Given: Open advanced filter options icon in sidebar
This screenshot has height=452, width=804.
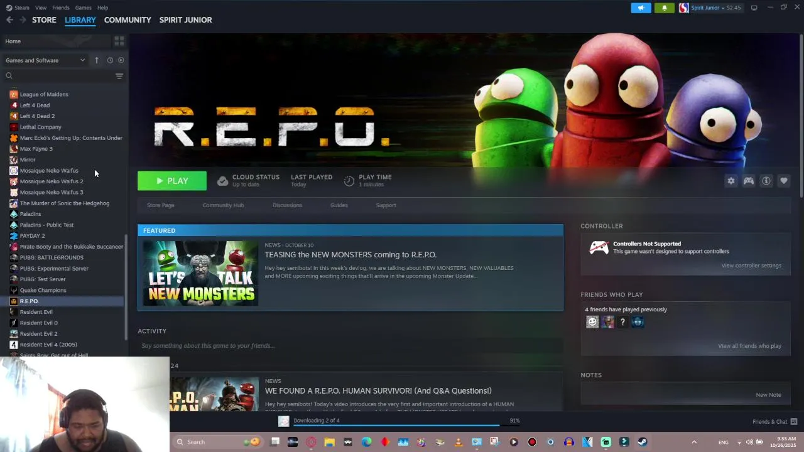Looking at the screenshot, I should [x=119, y=76].
